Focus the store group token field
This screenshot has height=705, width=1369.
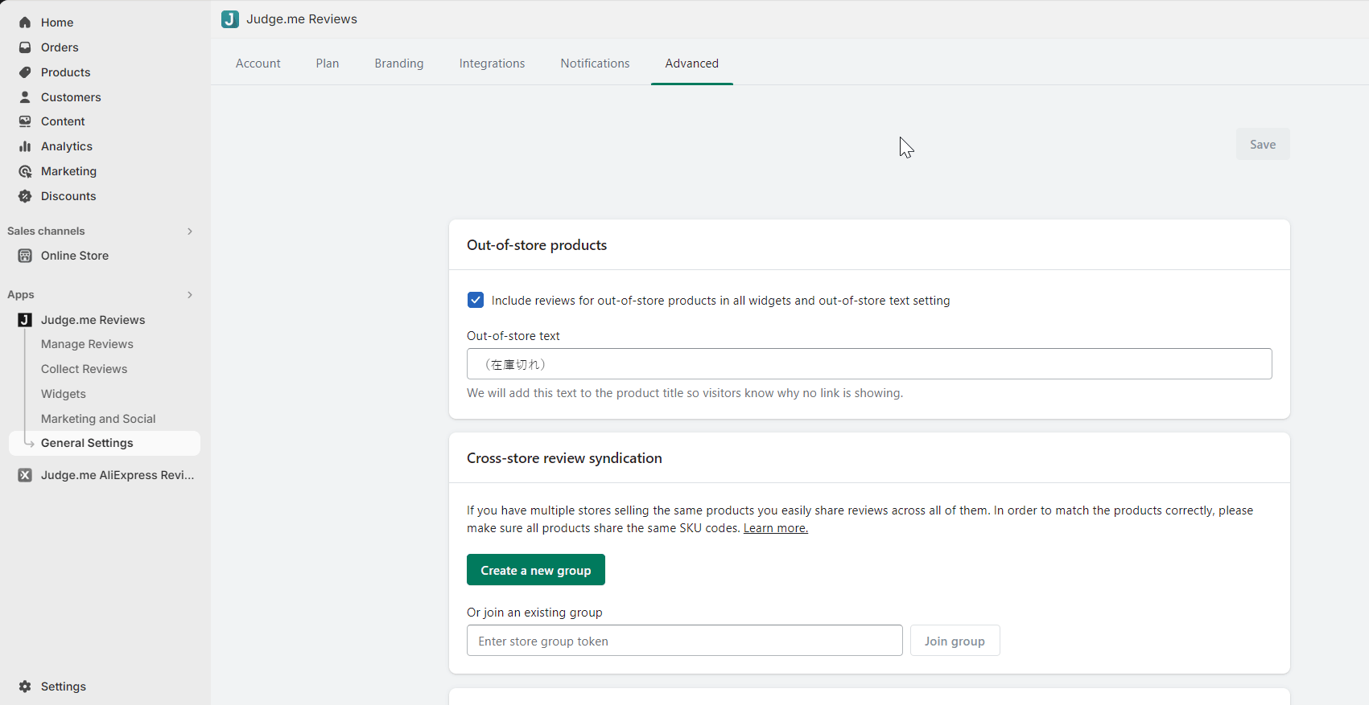[x=684, y=641]
